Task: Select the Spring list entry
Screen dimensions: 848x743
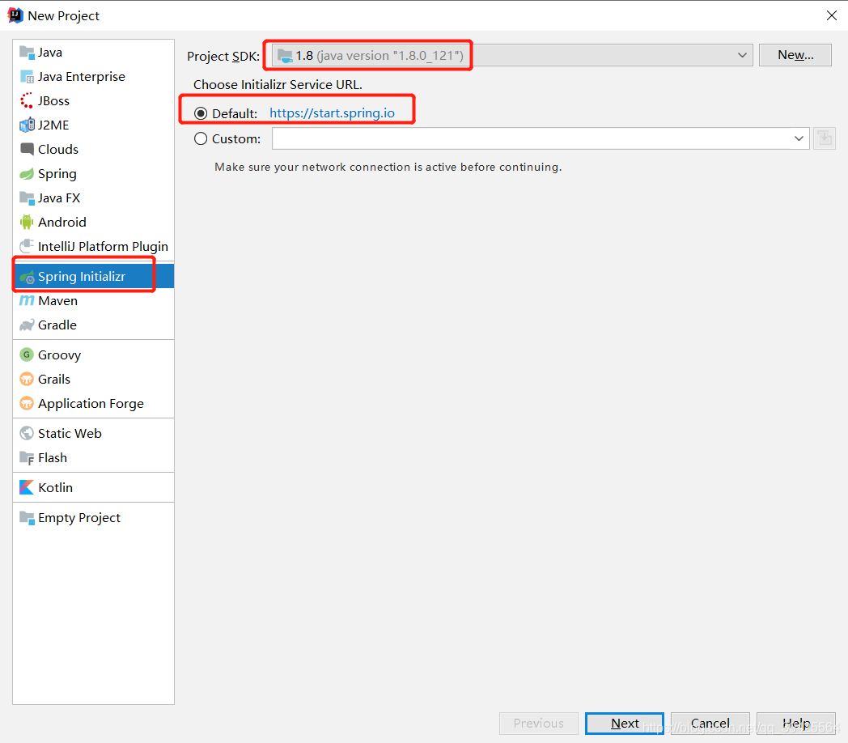Action: 94,174
